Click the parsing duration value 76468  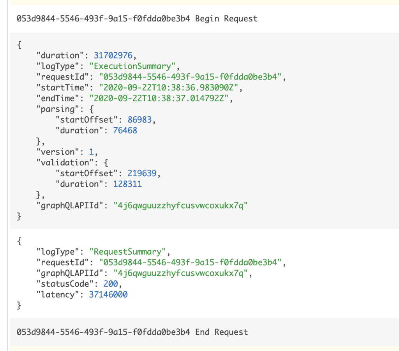[x=125, y=130]
